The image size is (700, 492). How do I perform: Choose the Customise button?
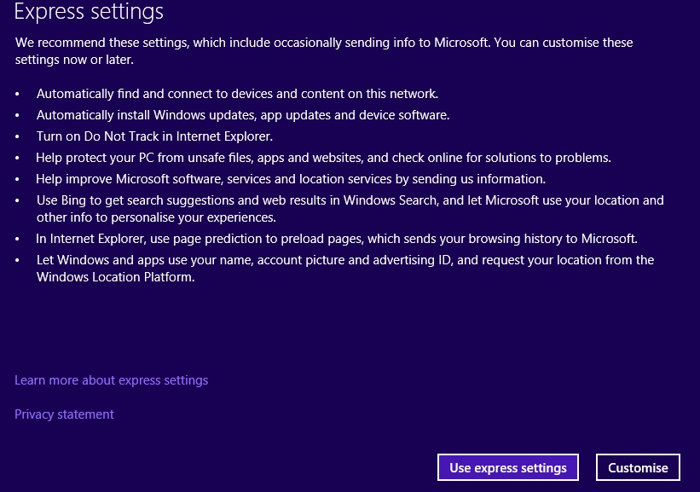click(638, 467)
